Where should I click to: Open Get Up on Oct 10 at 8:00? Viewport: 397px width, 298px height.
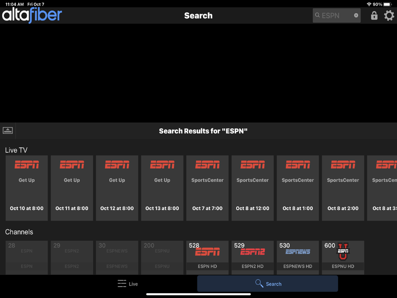27,188
